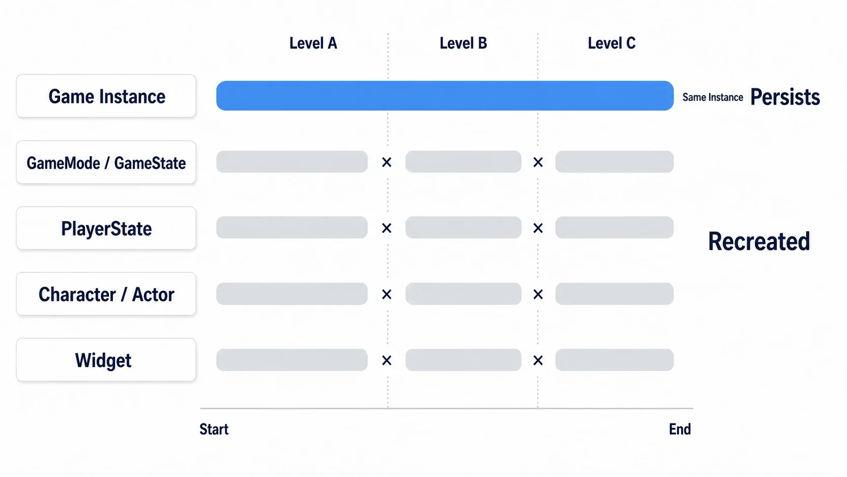Screen dimensions: 847x477
Task: Click the Game Instance label box
Action: tap(106, 96)
